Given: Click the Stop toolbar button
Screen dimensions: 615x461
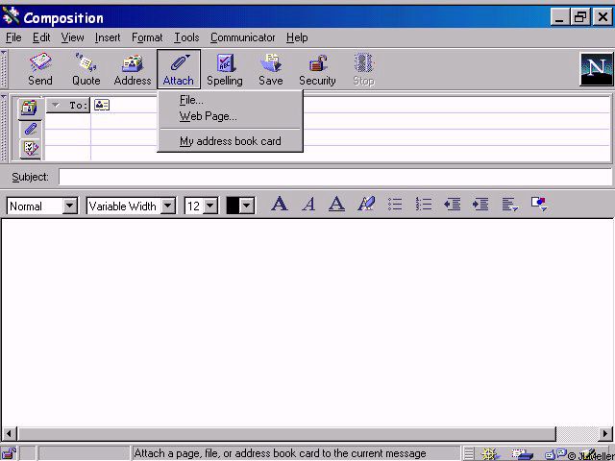Looking at the screenshot, I should (x=363, y=70).
